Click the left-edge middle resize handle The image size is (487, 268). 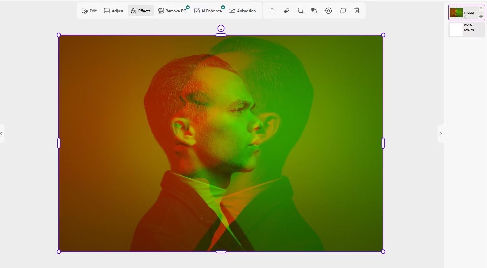click(59, 143)
